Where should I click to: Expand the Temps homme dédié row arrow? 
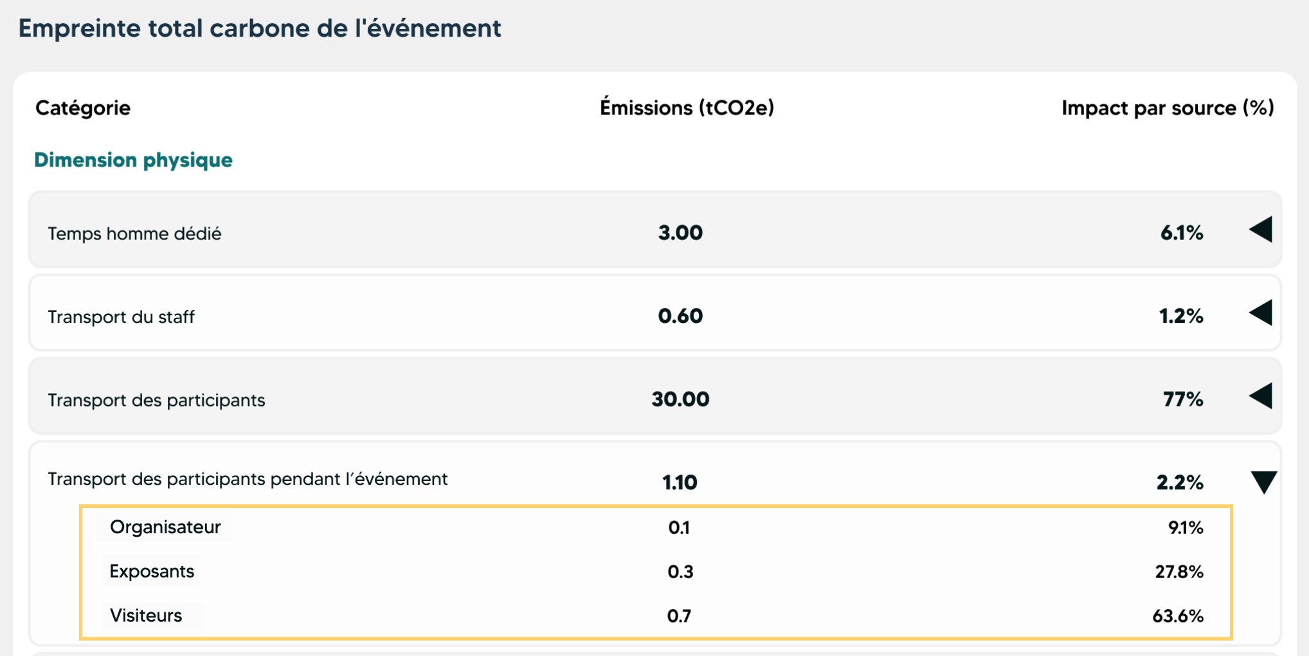pyautogui.click(x=1261, y=230)
